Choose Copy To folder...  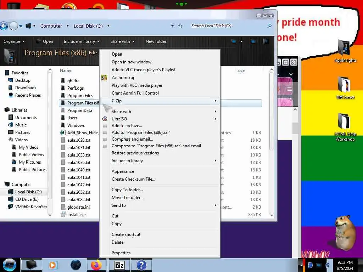click(127, 190)
